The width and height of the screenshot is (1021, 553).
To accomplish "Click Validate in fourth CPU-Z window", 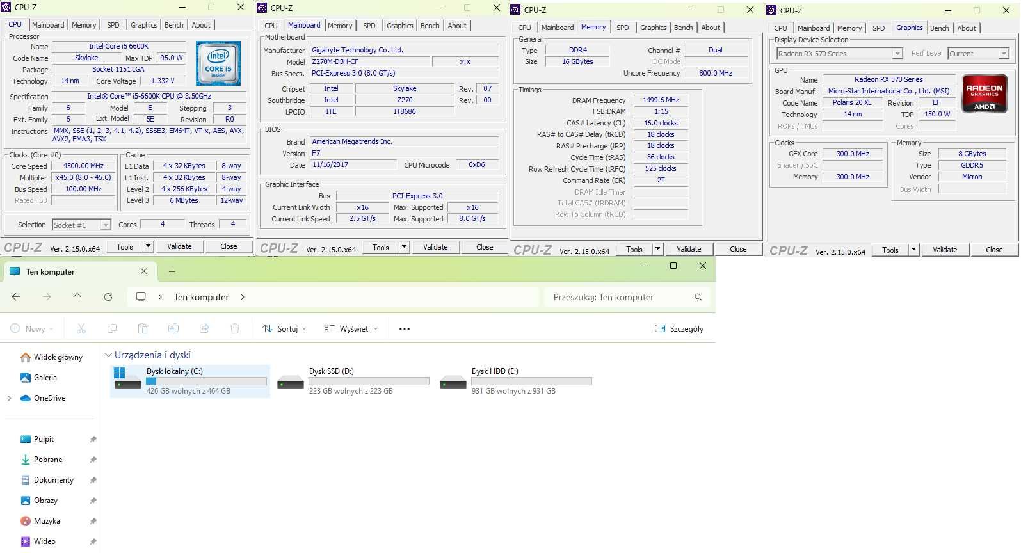I will coord(945,250).
